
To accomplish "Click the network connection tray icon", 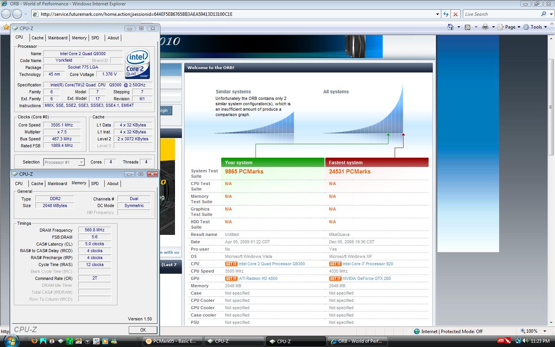I will click(x=518, y=341).
